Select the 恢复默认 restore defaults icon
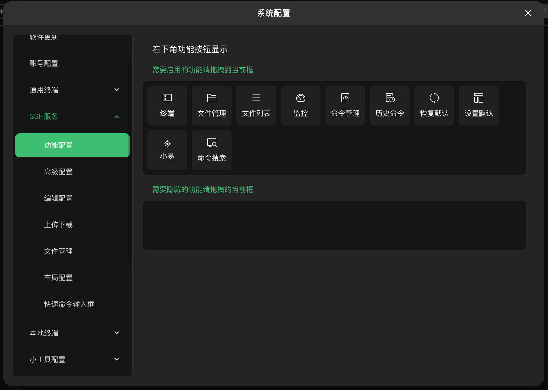548x390 pixels. coord(434,105)
